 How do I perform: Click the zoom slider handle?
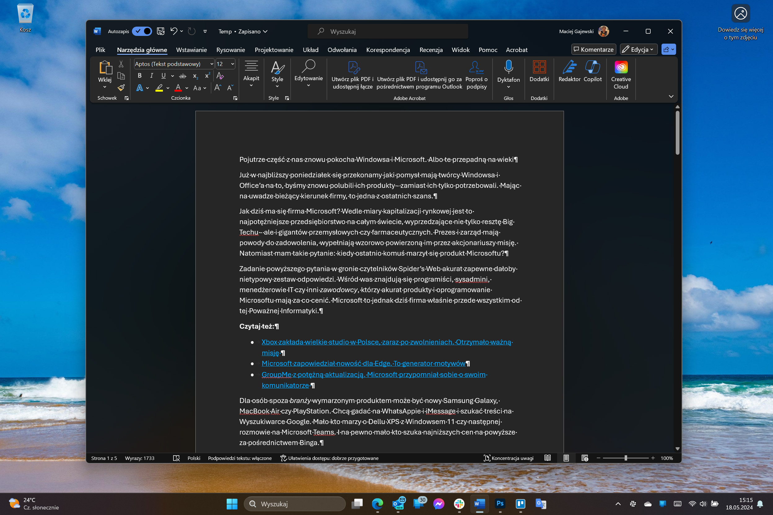pos(626,458)
